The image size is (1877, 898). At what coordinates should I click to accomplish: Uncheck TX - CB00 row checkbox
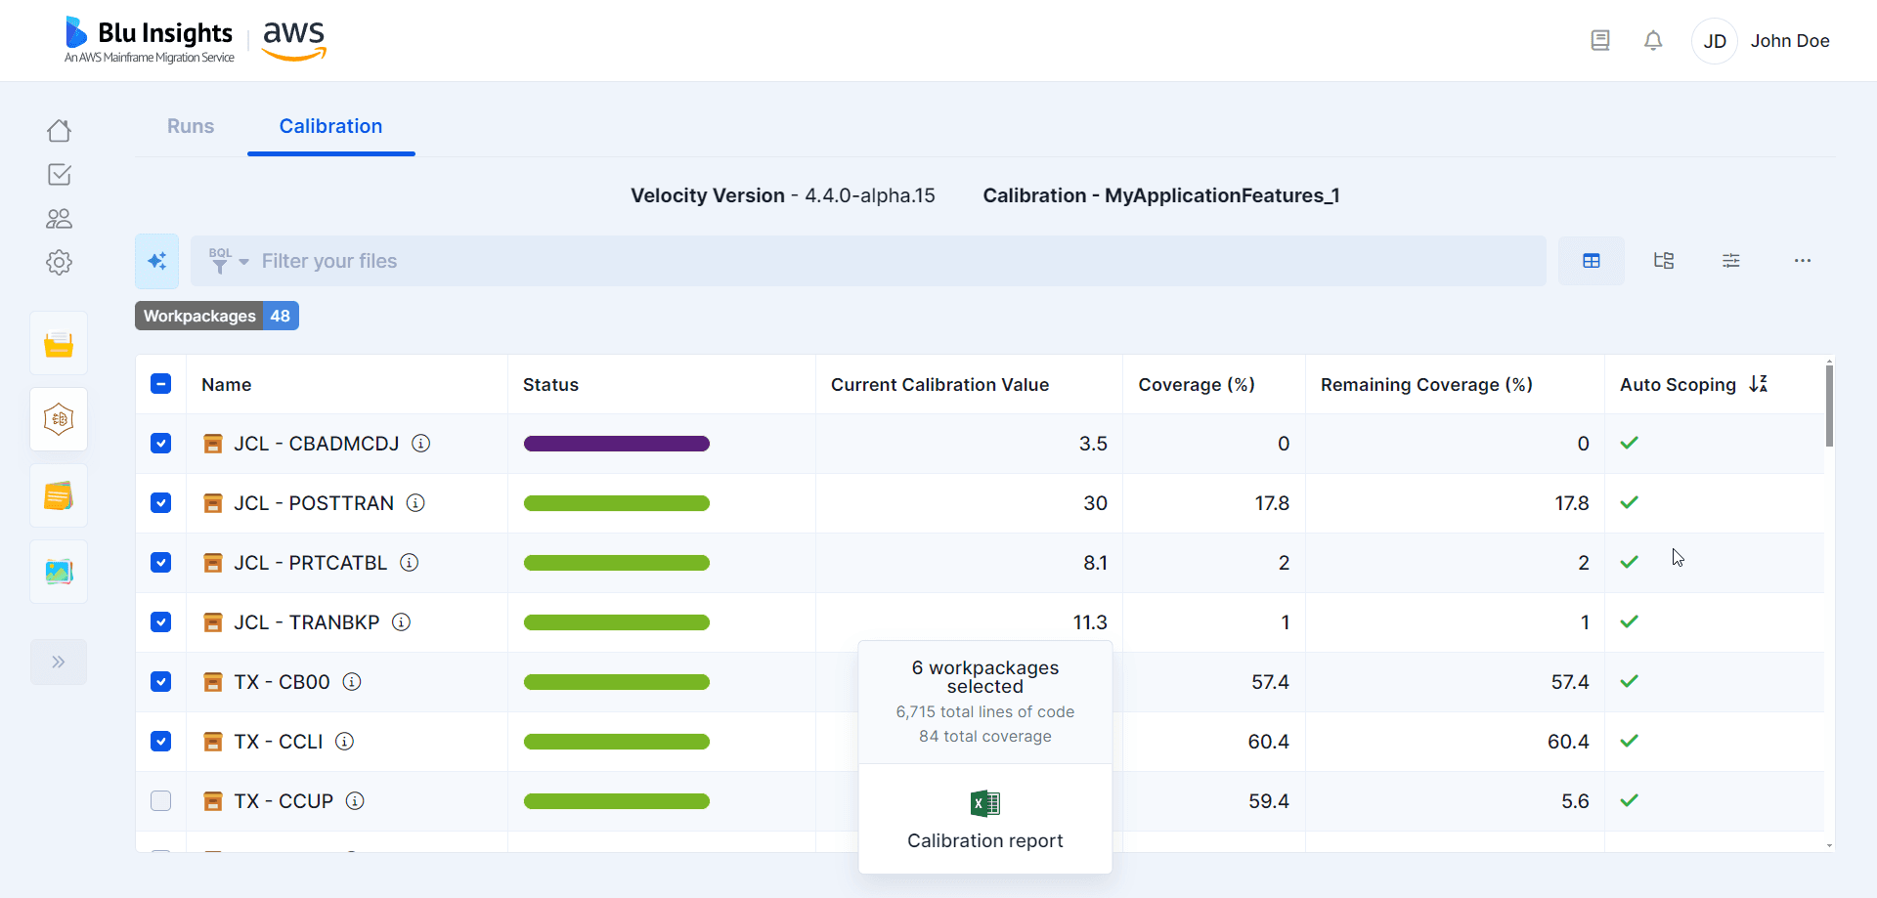click(161, 682)
